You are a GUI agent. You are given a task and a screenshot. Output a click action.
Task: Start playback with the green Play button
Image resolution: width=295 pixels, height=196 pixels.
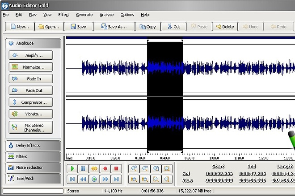72,168
